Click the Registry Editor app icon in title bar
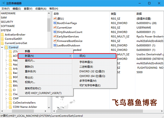This screenshot has height=118, width=164. click(x=3, y=3)
